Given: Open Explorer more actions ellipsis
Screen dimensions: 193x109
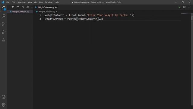Looking at the screenshot, I should point(32,7).
